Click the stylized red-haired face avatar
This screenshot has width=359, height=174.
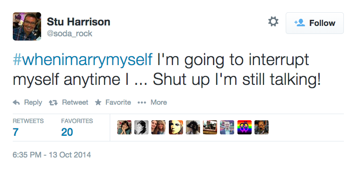[176, 127]
